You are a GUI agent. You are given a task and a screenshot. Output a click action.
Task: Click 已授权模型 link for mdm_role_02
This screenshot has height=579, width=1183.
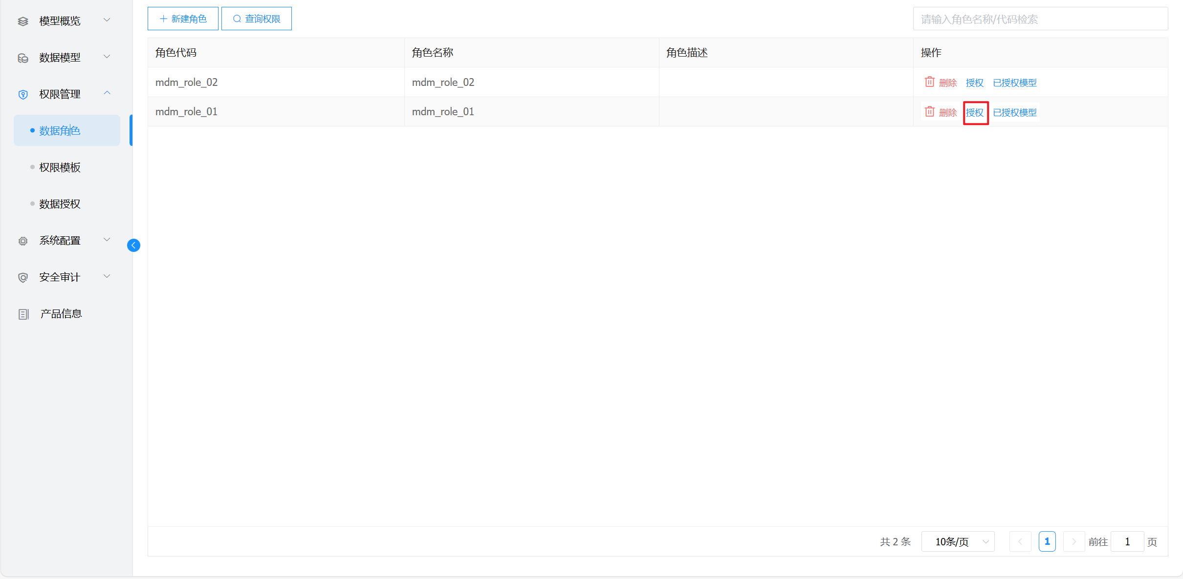[x=1014, y=83]
